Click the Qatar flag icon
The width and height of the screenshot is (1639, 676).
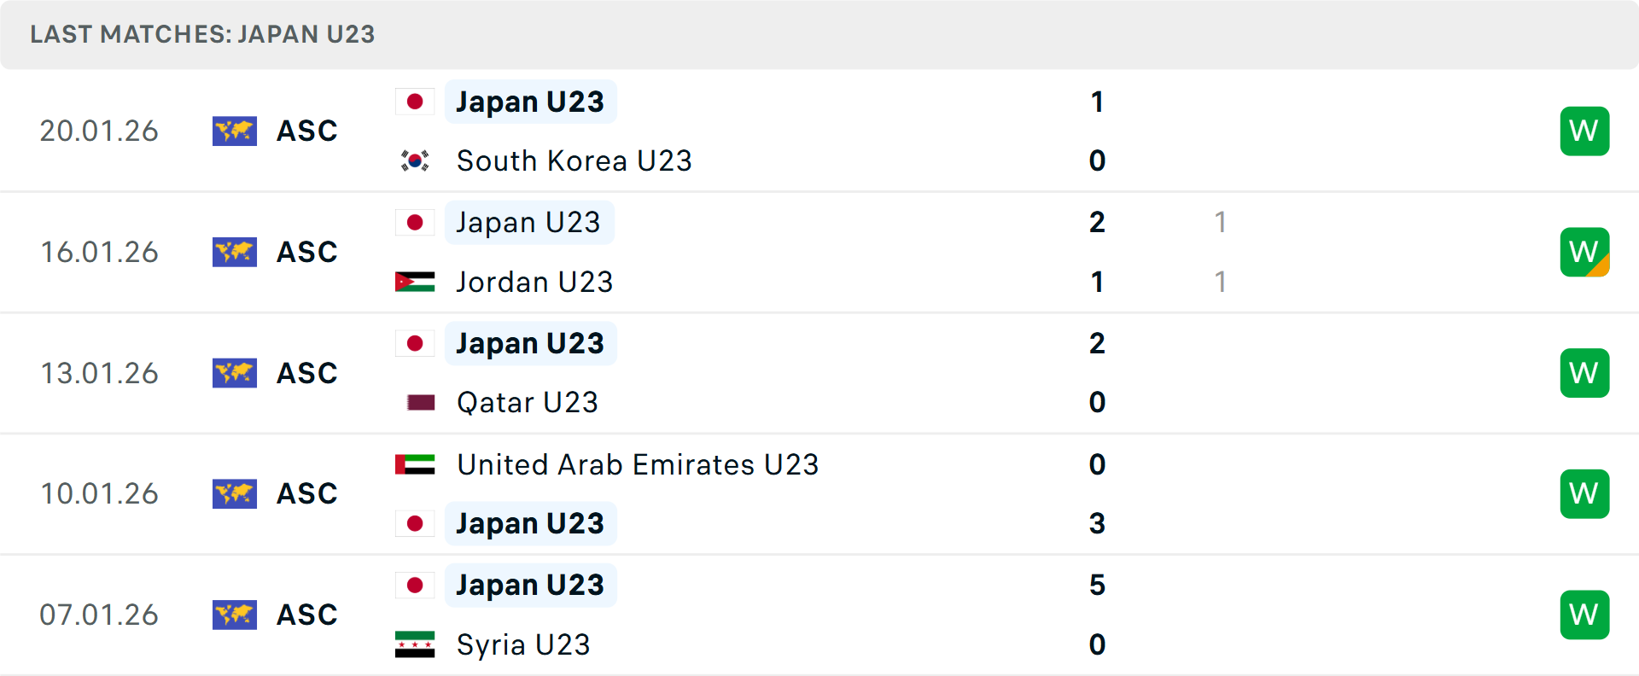coord(421,402)
